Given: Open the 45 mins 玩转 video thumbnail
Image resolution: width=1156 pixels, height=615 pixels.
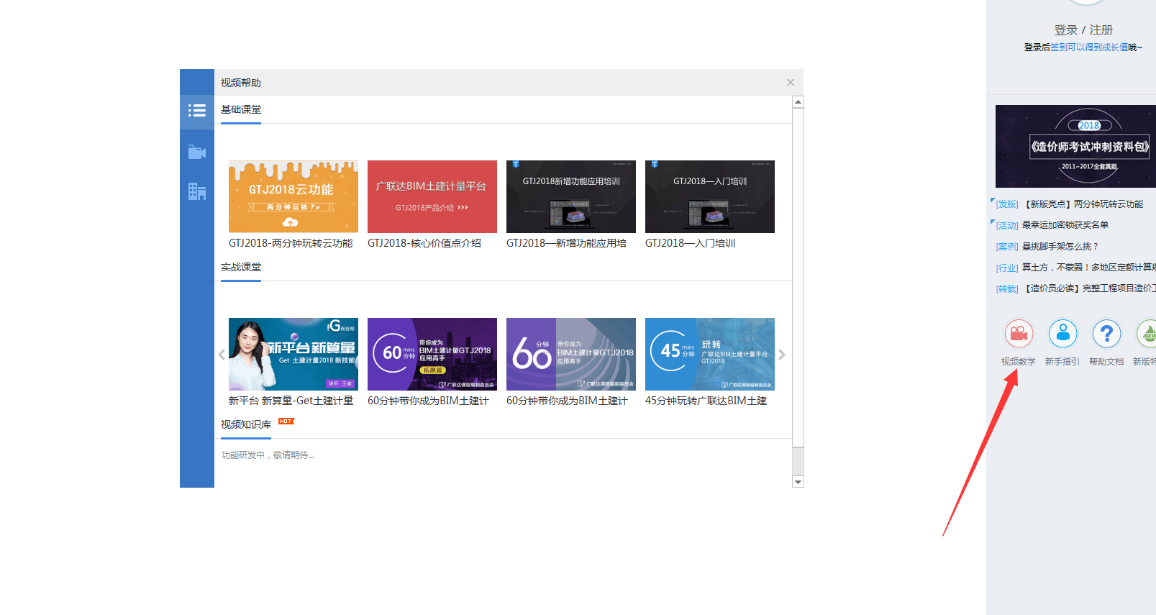Looking at the screenshot, I should pyautogui.click(x=710, y=354).
